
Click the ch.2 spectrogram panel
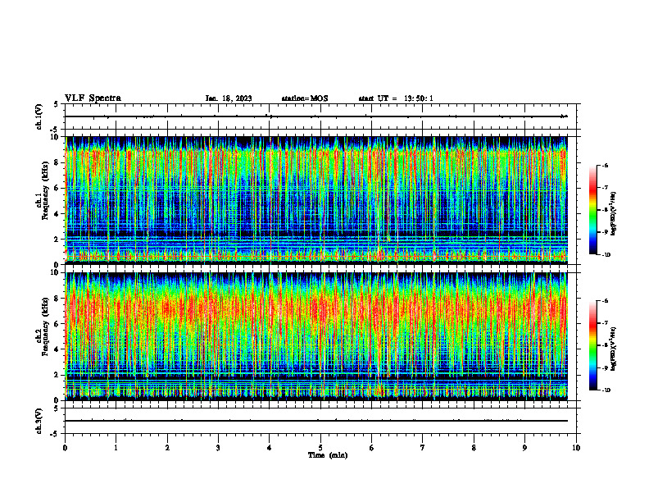pos(316,336)
